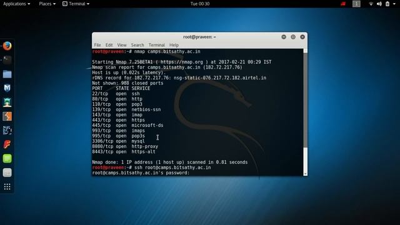Click the 'Starting Nmap 7.25BETA1' line
The width and height of the screenshot is (400, 225).
pyautogui.click(x=182, y=62)
